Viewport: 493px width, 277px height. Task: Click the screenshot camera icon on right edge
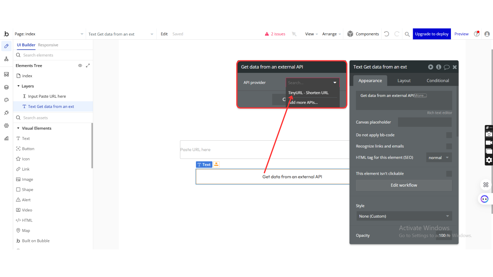(489, 134)
